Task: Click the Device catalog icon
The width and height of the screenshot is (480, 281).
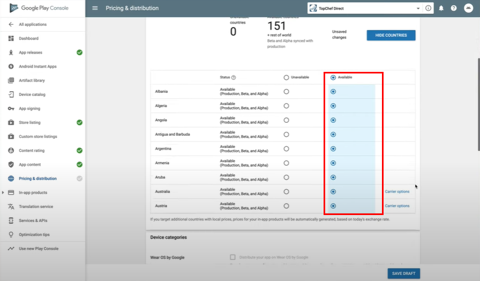Action: click(x=11, y=94)
